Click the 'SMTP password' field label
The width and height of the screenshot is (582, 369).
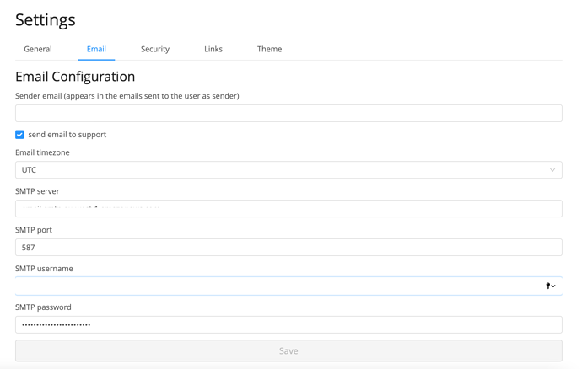pos(43,307)
